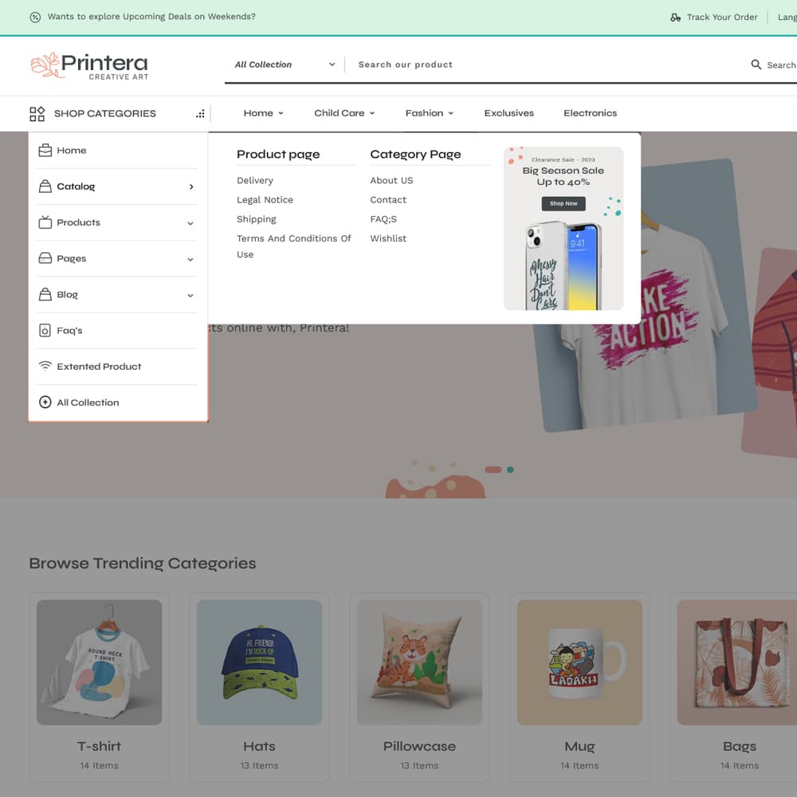The image size is (797, 797).
Task: Click the magnifier Search icon
Action: pos(756,65)
